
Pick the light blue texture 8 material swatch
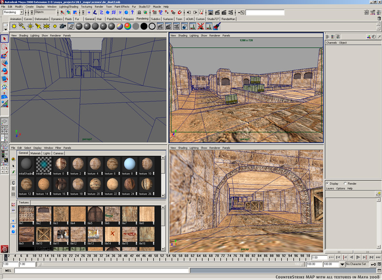129,164
